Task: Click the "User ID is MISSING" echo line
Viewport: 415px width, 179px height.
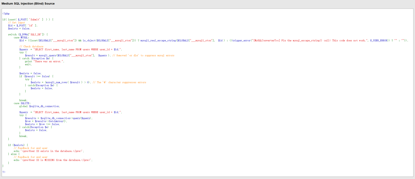Action: (x=53, y=160)
